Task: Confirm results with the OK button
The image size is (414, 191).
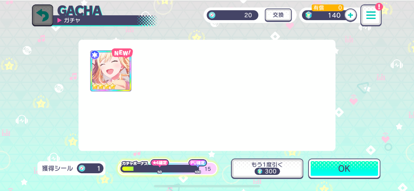Action: click(x=344, y=169)
